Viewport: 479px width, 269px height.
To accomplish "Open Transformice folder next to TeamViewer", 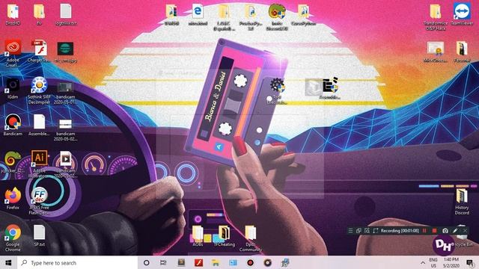I will 436,16.
